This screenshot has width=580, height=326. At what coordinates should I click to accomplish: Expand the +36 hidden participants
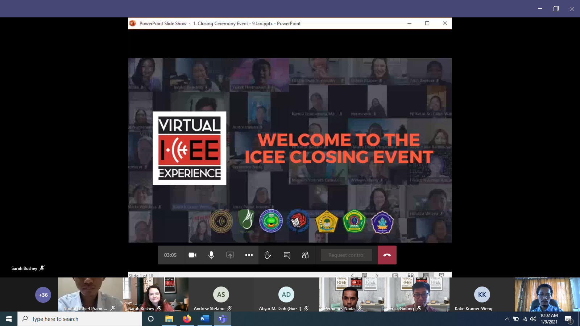[x=43, y=295]
